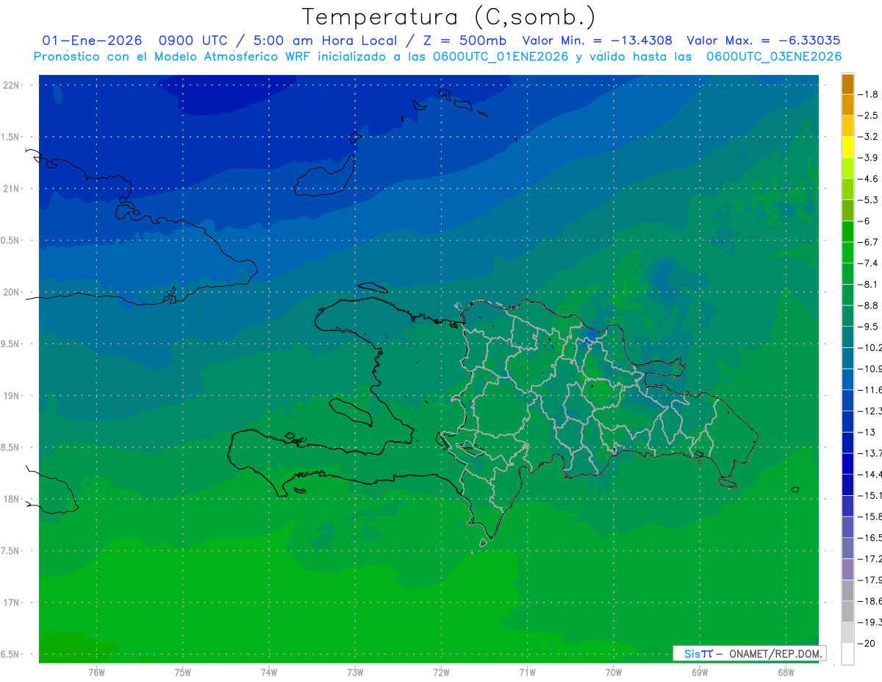Click the '70W' longitude label
This screenshot has width=882, height=682.
click(614, 672)
